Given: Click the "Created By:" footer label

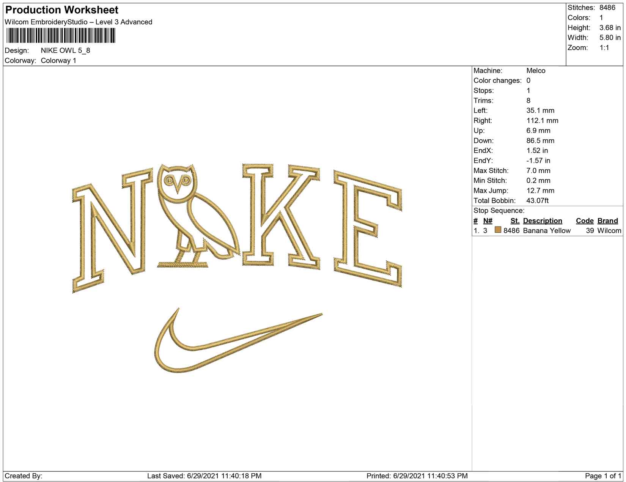Looking at the screenshot, I should [x=24, y=476].
